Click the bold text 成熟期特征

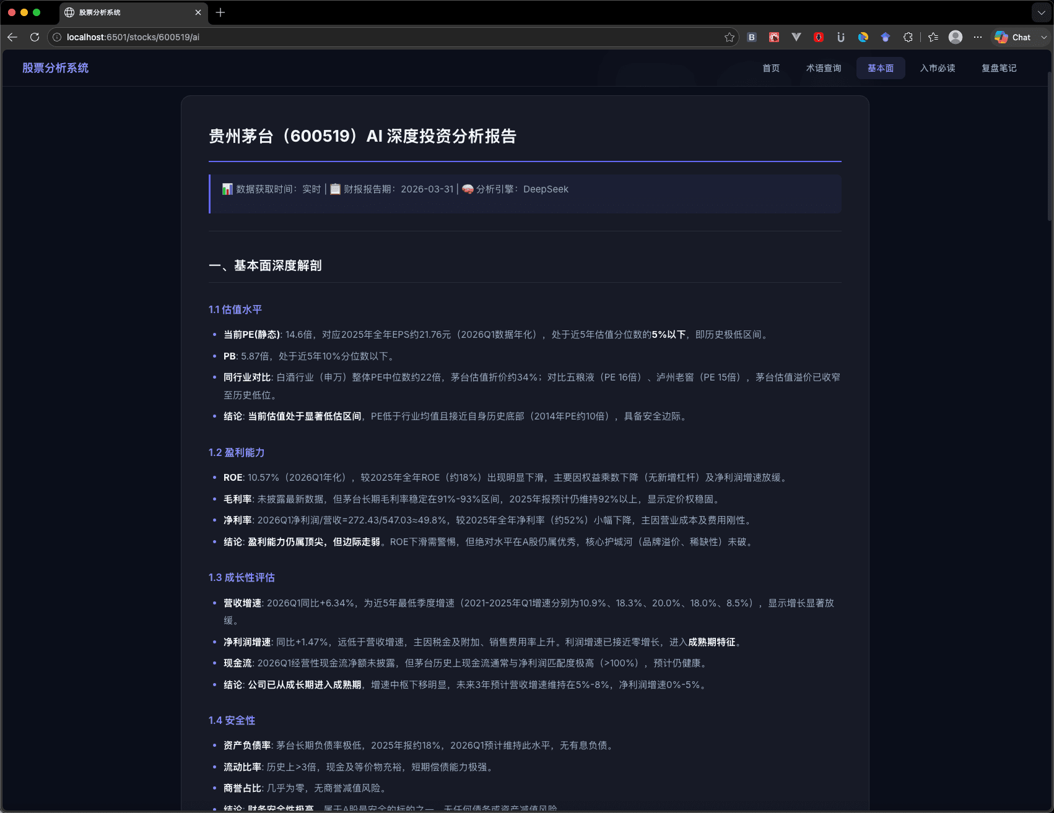click(x=712, y=642)
